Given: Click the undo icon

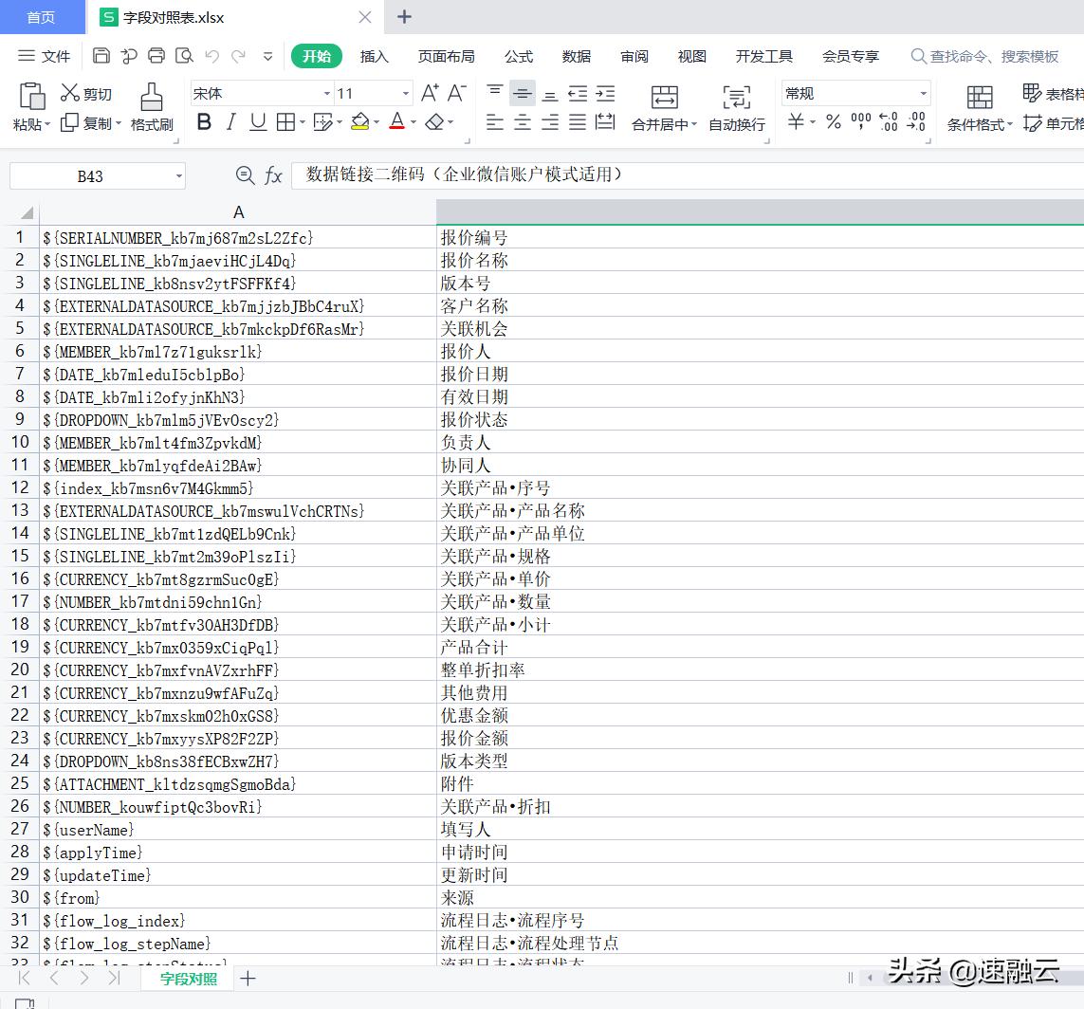Looking at the screenshot, I should pyautogui.click(x=211, y=56).
